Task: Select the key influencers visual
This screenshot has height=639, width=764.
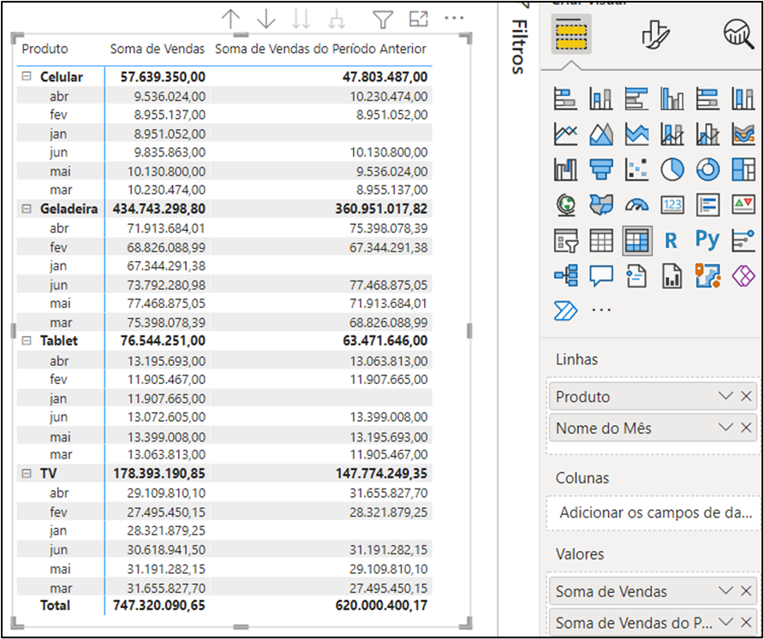Action: [743, 240]
